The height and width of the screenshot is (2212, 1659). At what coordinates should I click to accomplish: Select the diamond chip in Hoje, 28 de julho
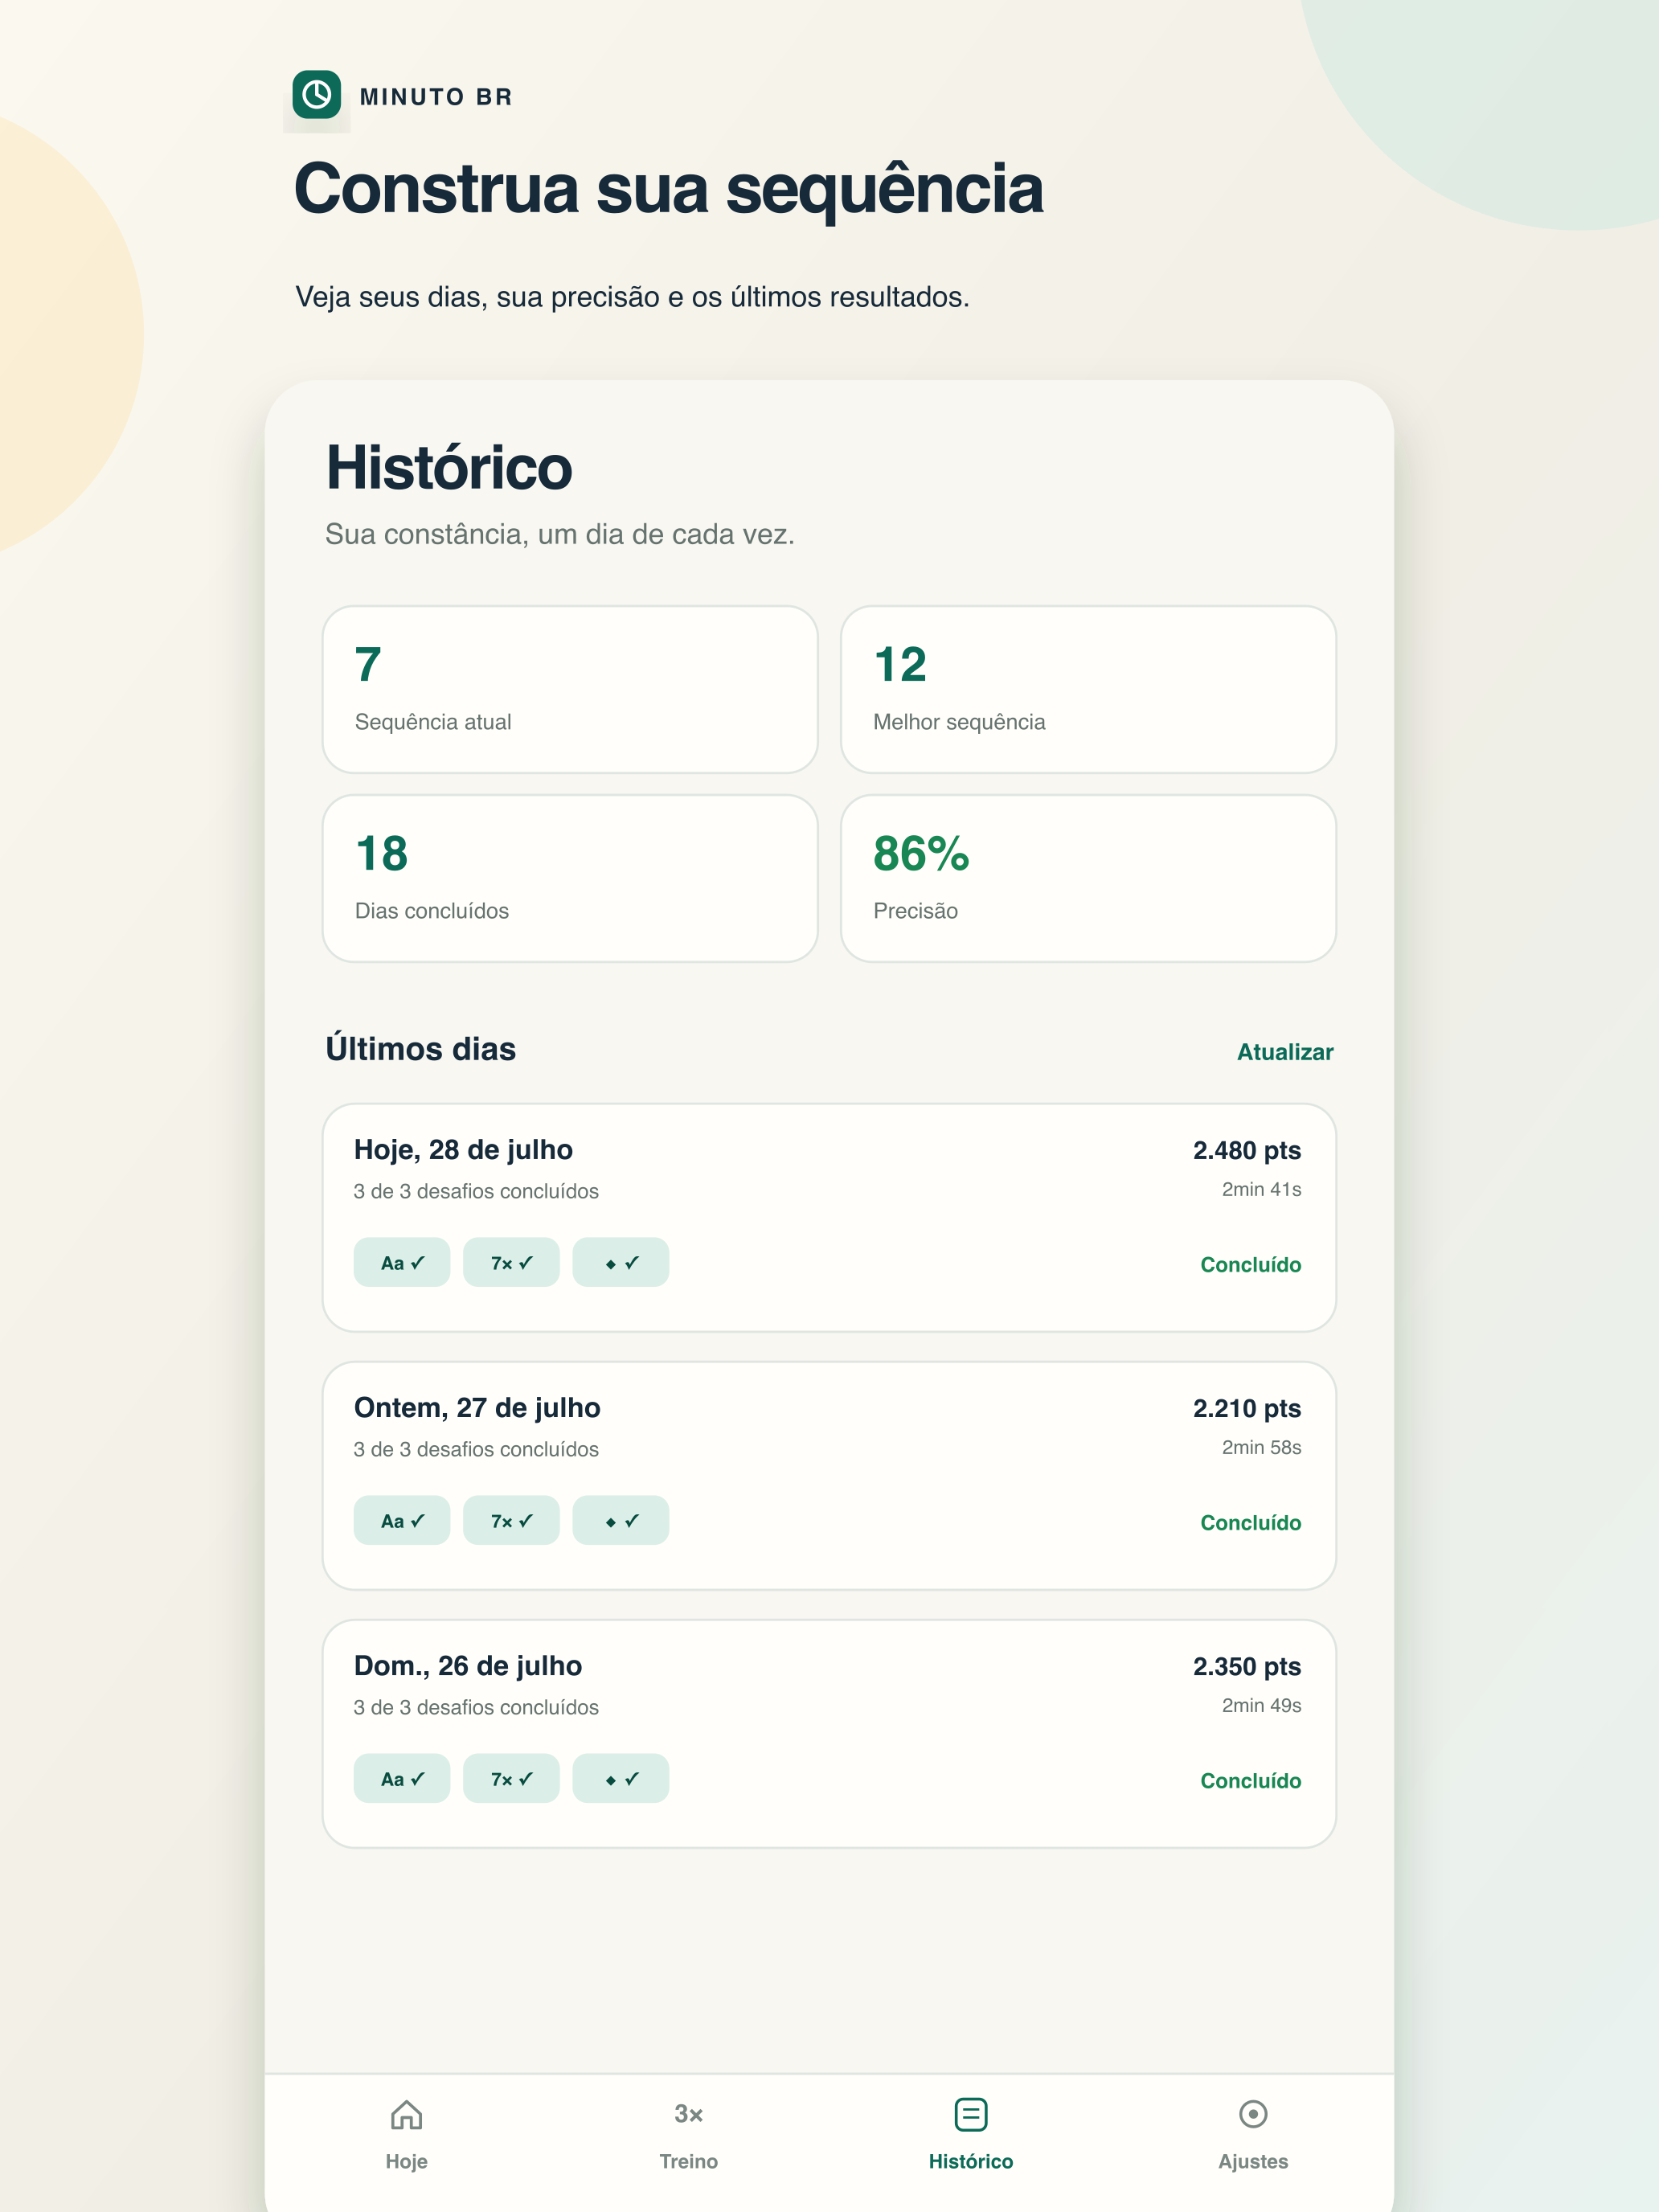tap(620, 1262)
